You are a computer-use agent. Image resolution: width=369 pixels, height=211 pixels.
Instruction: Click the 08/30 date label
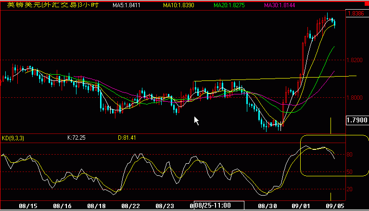click(x=267, y=206)
